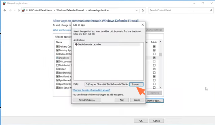The width and height of the screenshot is (215, 125).
Task: Click the Network types... button
Action: coord(87,100)
